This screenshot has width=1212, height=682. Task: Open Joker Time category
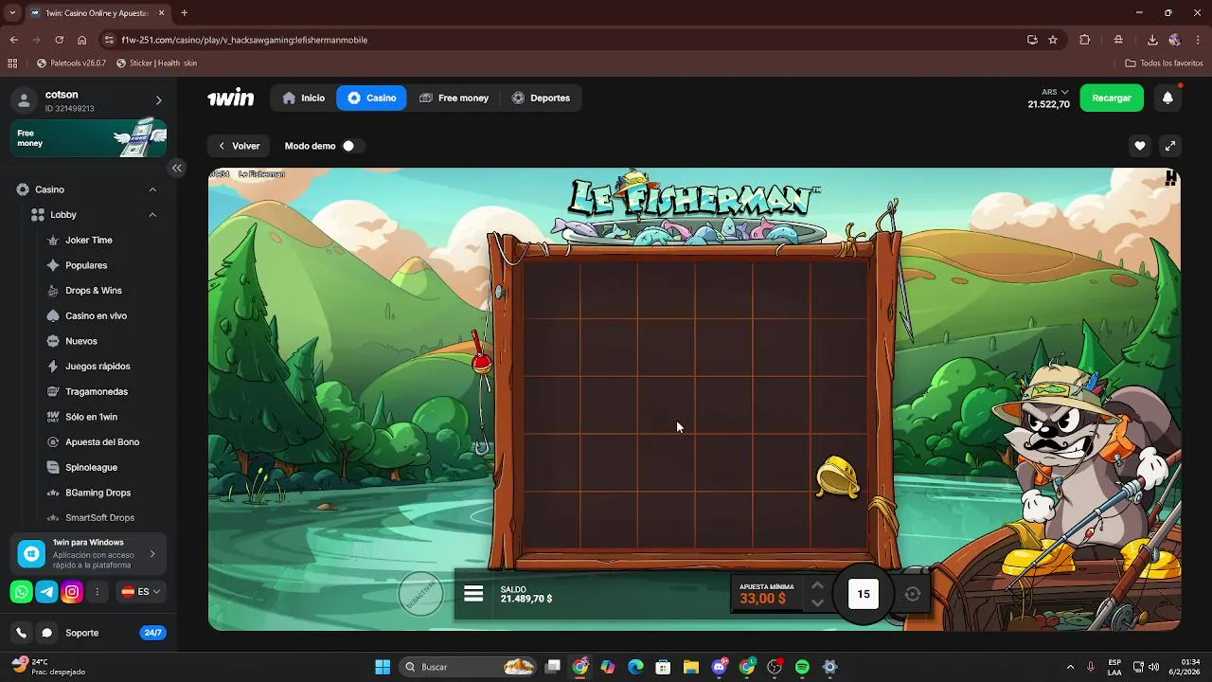[89, 240]
